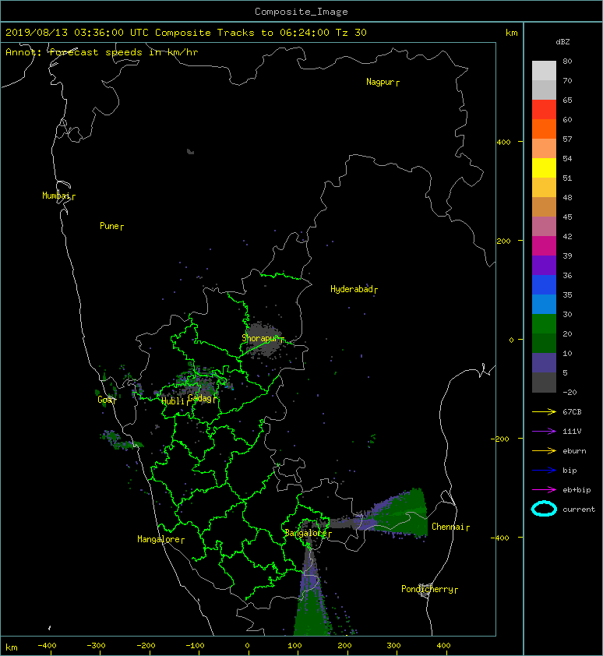Click the Composite_Image title text
Viewport: 603px width, 656px height.
click(301, 12)
